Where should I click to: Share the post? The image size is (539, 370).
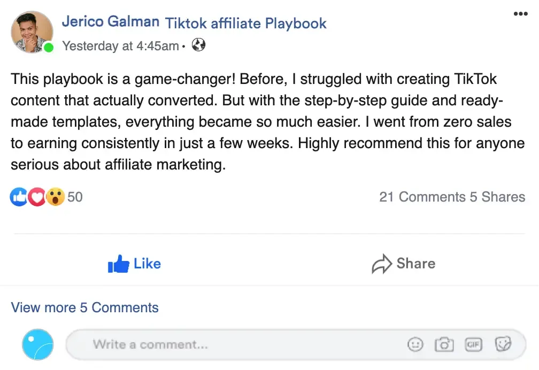(404, 264)
